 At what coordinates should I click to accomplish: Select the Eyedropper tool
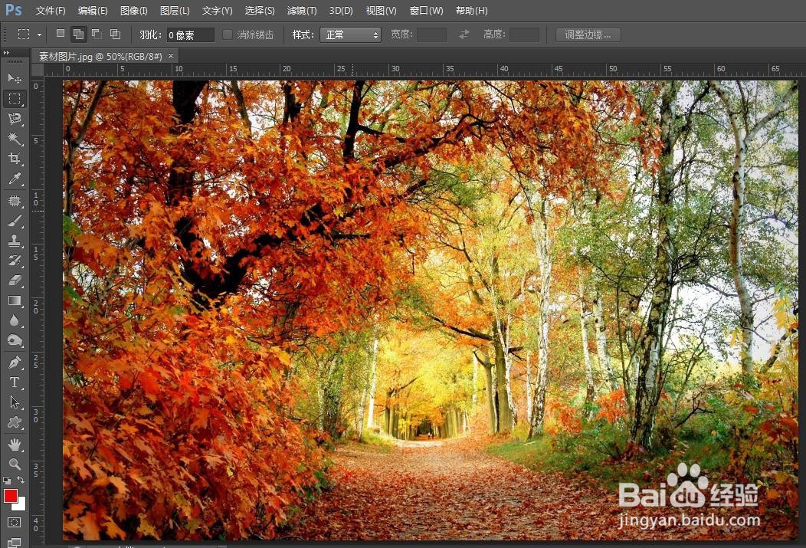[15, 179]
